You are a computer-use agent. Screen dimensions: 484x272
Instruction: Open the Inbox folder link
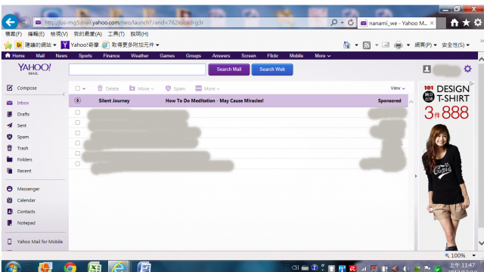pyautogui.click(x=23, y=103)
